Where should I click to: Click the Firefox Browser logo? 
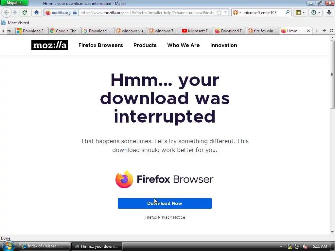click(x=164, y=179)
